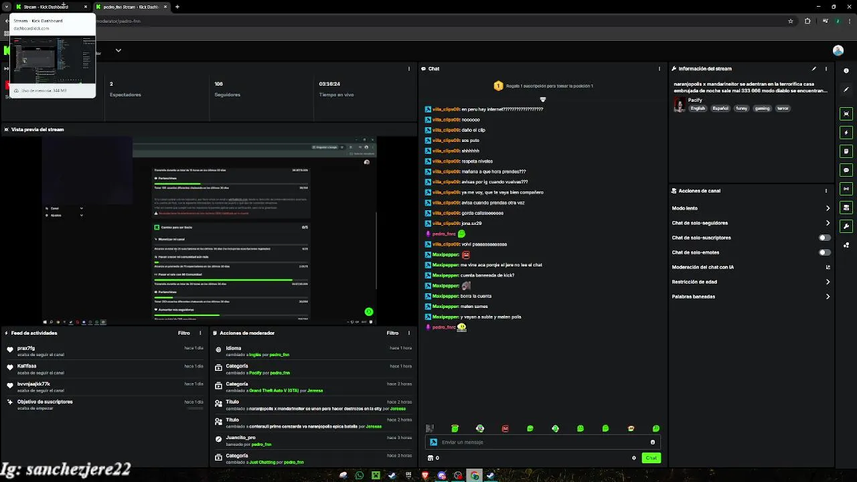Open the Chat panel three-dot menu

coord(659,68)
